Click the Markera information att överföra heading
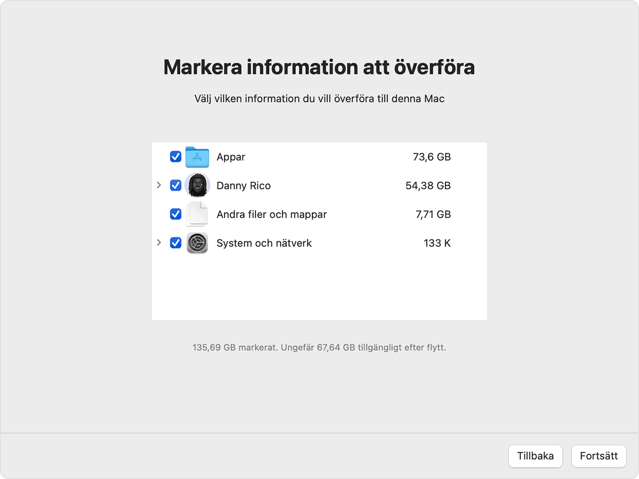Viewport: 639px width, 479px height. pyautogui.click(x=319, y=67)
